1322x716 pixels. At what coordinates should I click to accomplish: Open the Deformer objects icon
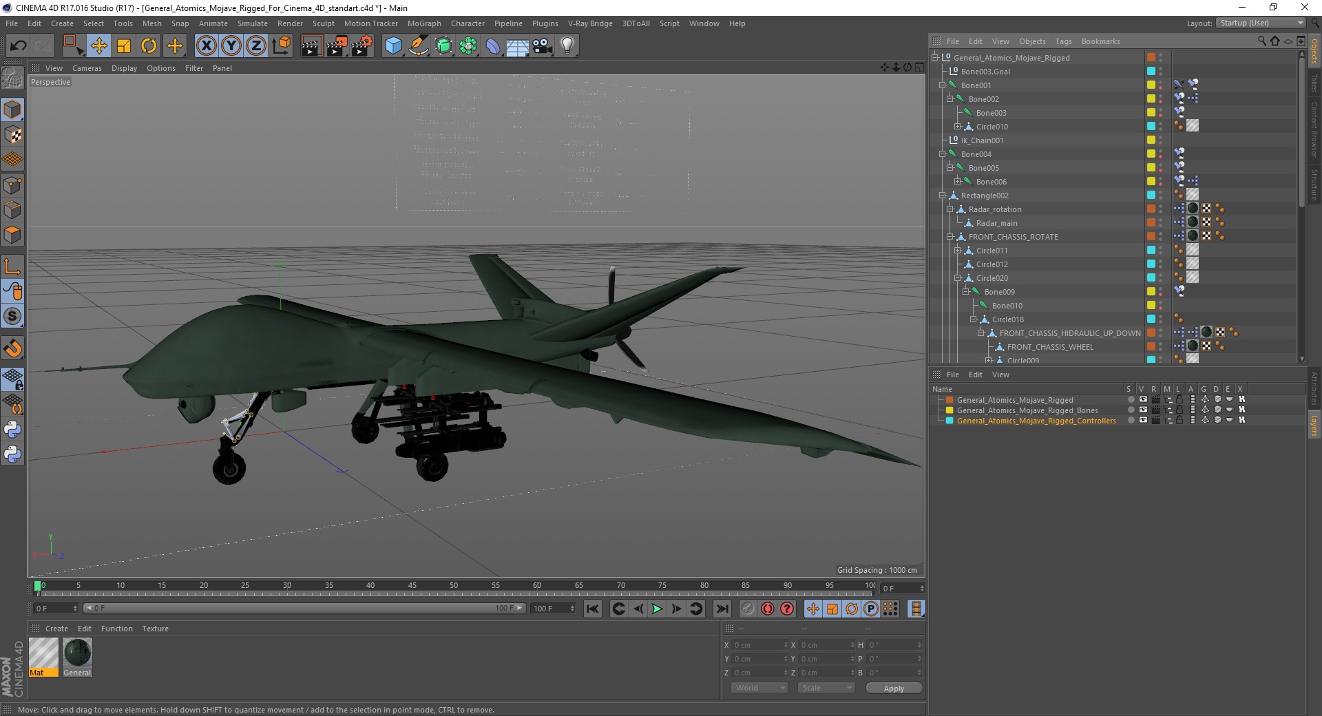[493, 46]
